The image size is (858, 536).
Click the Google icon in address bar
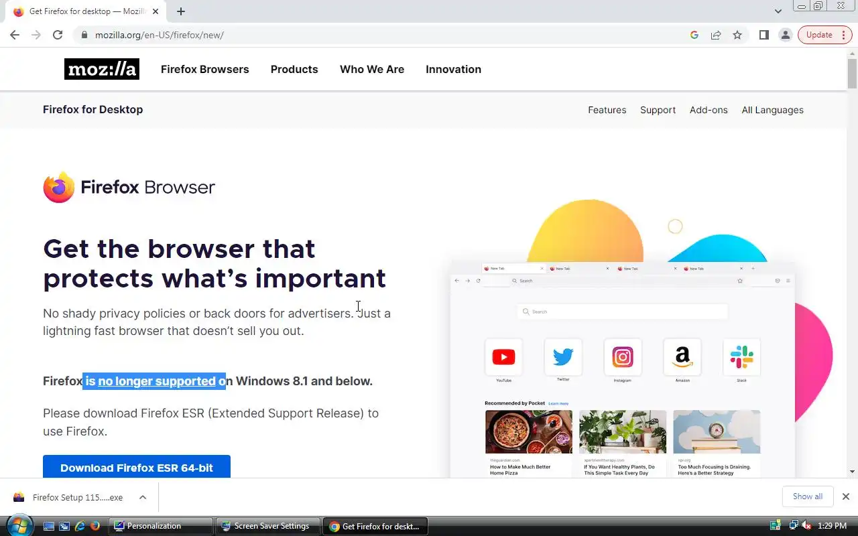pos(694,35)
